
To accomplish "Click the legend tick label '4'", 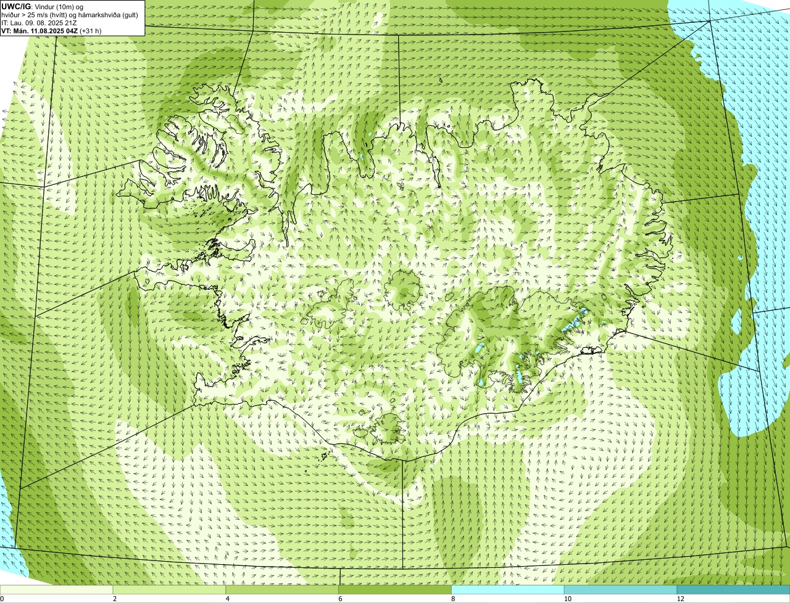I will click(228, 599).
